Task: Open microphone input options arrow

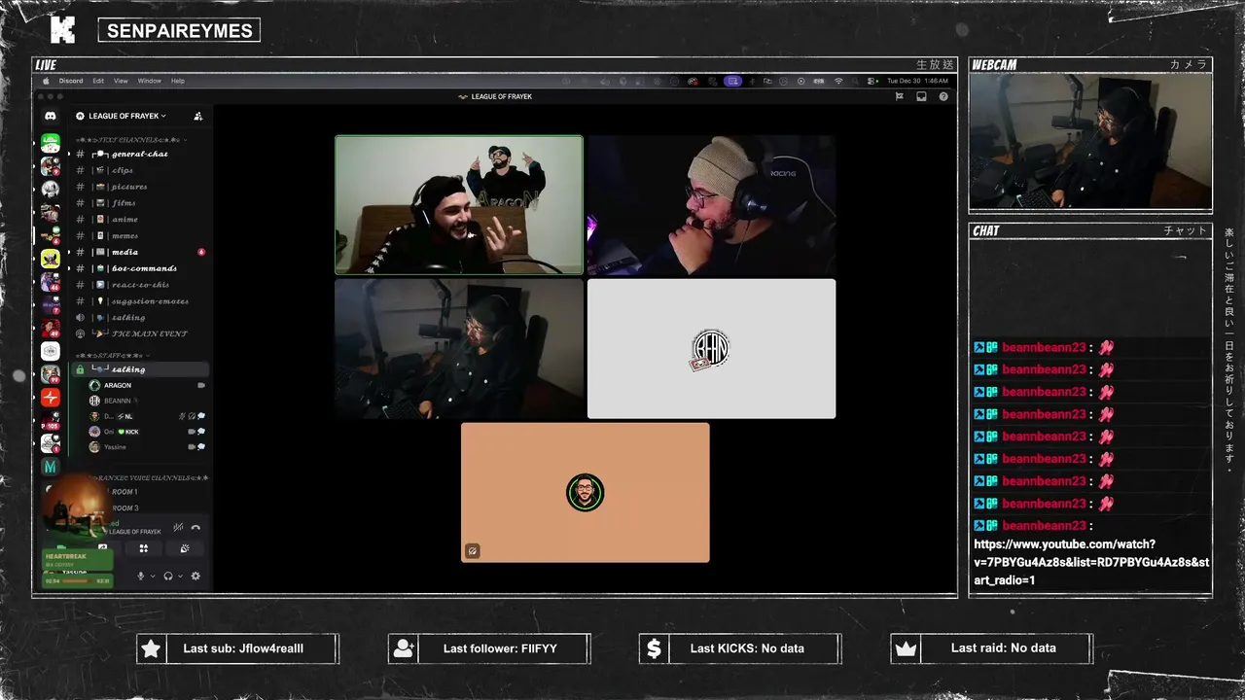Action: pos(152,576)
